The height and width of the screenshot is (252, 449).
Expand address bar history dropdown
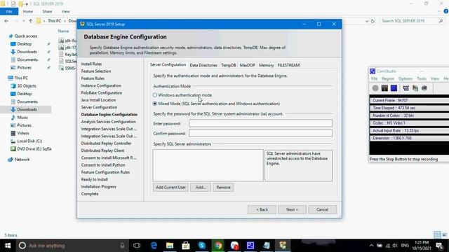(367, 21)
